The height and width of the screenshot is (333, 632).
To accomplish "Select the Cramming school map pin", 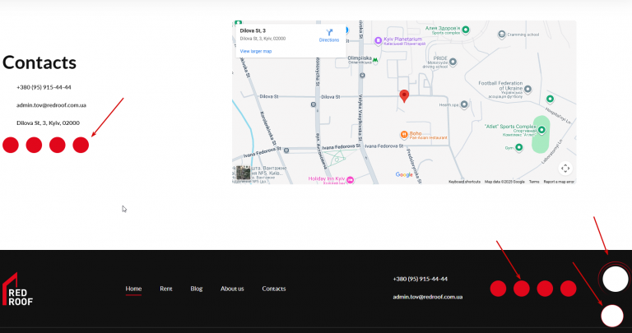I will coord(501,35).
